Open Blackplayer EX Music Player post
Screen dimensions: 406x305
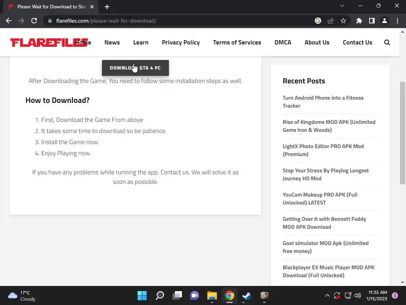click(328, 271)
